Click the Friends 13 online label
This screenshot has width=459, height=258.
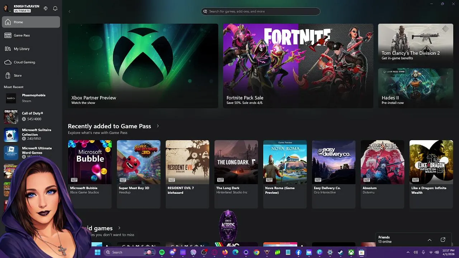pos(385,239)
